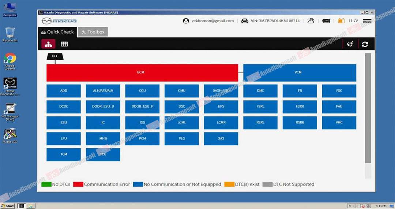Open the Quick Check tab

click(x=58, y=32)
